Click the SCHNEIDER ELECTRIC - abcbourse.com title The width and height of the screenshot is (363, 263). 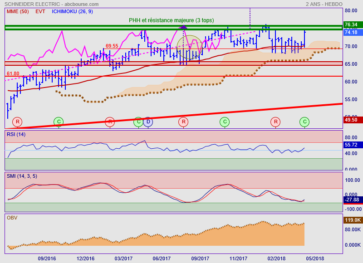coord(51,4)
